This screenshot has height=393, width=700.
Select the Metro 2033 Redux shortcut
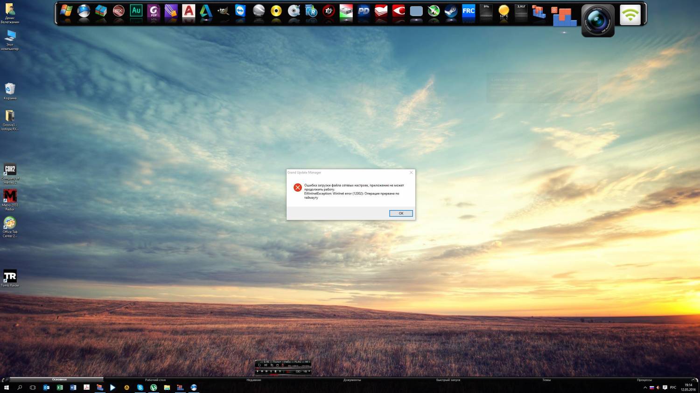point(10,200)
